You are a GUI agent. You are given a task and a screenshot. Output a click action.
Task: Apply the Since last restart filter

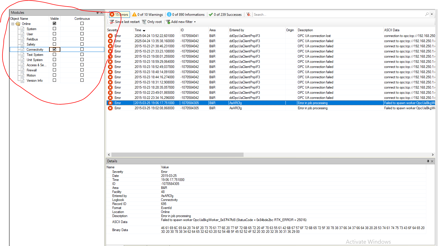(x=125, y=22)
